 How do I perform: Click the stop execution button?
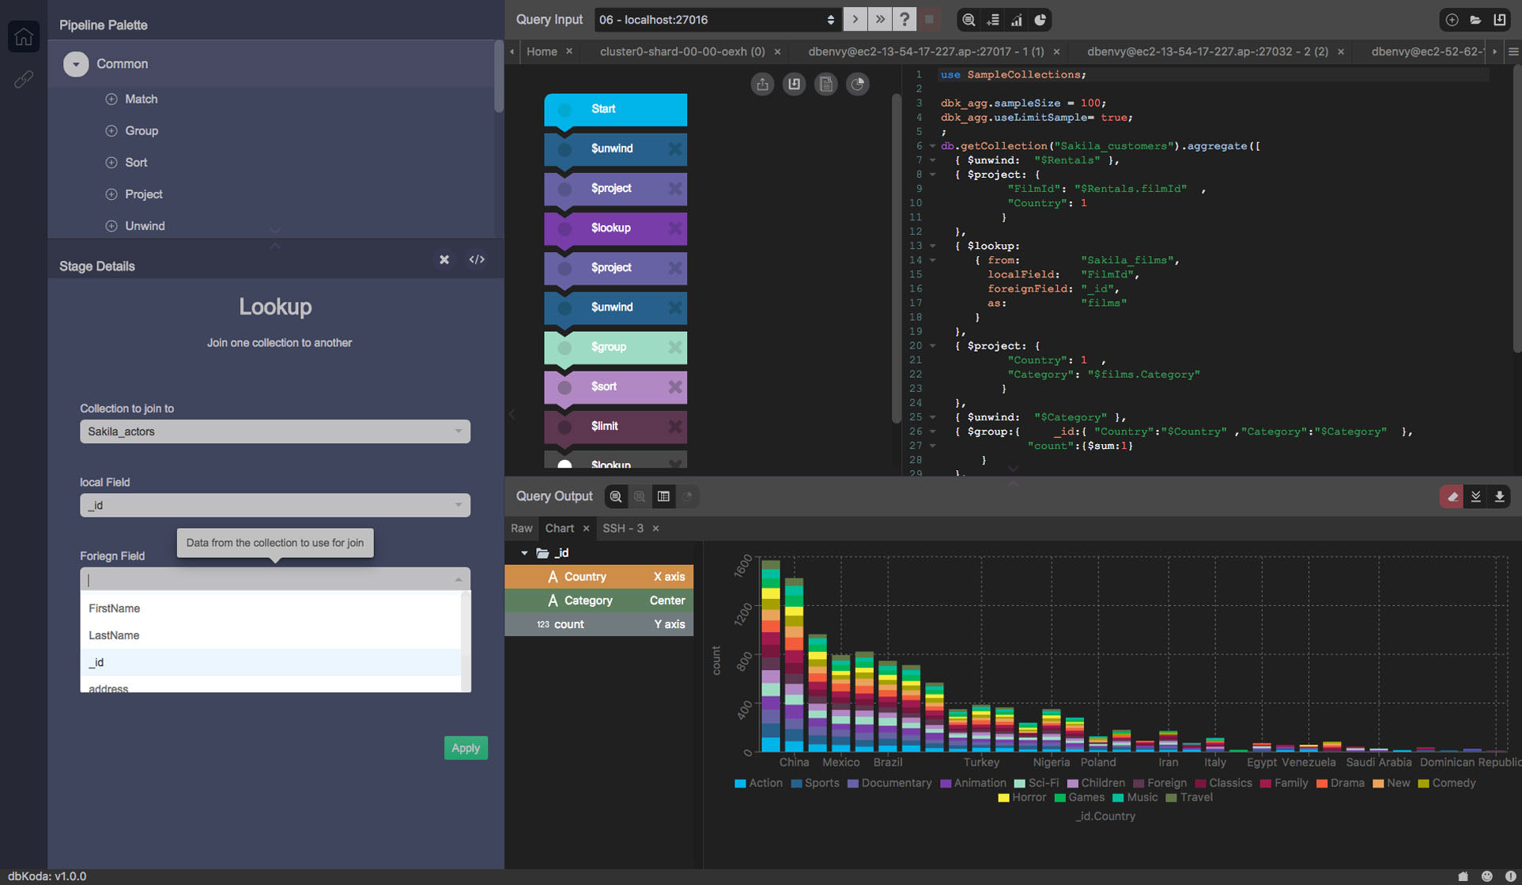coord(929,20)
